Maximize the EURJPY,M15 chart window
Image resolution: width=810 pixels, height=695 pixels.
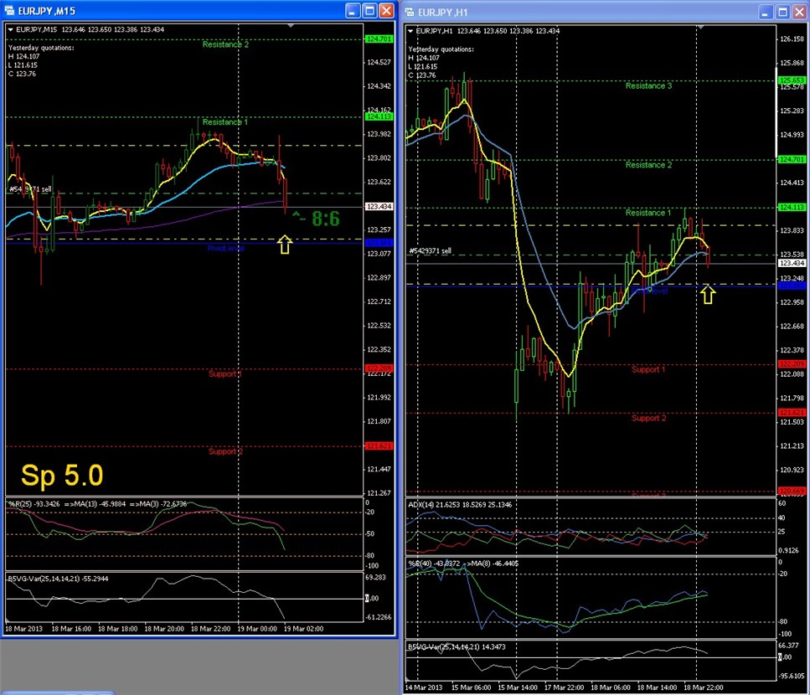370,10
